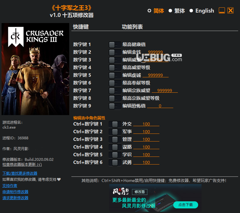Click the 功能列表 column header
This screenshot has height=213, width=240.
pos(132,27)
